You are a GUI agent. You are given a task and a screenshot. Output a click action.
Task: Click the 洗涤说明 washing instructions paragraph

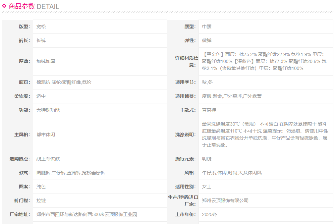pos(265,134)
